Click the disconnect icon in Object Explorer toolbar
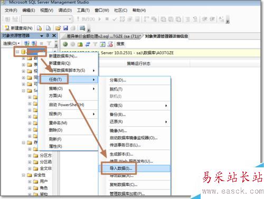The image size is (264, 199). (34, 43)
